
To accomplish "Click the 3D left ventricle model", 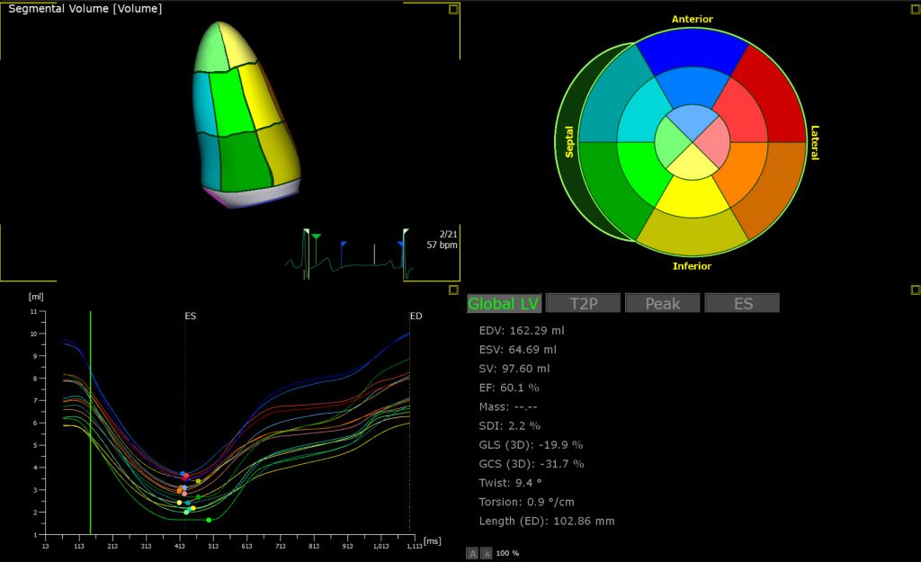I will 246,114.
